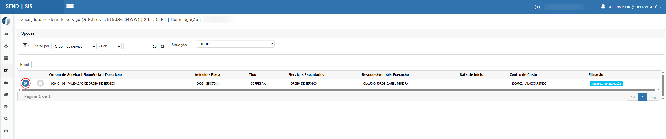This screenshot has height=139, width=666.
Task: Click the 'Seg' next page button
Action: click(x=653, y=97)
